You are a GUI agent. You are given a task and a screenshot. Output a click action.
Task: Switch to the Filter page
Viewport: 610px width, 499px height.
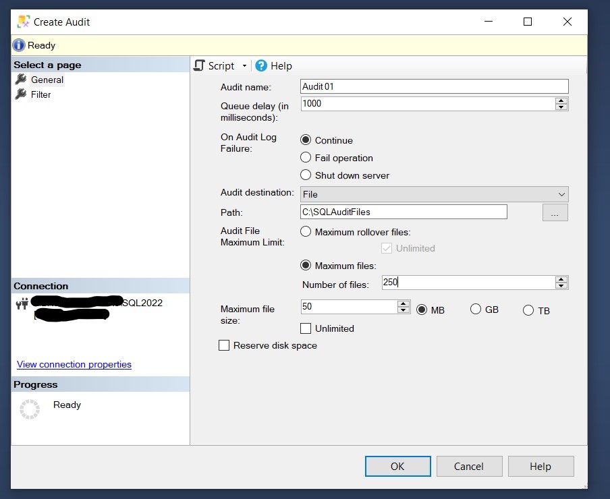[x=42, y=94]
